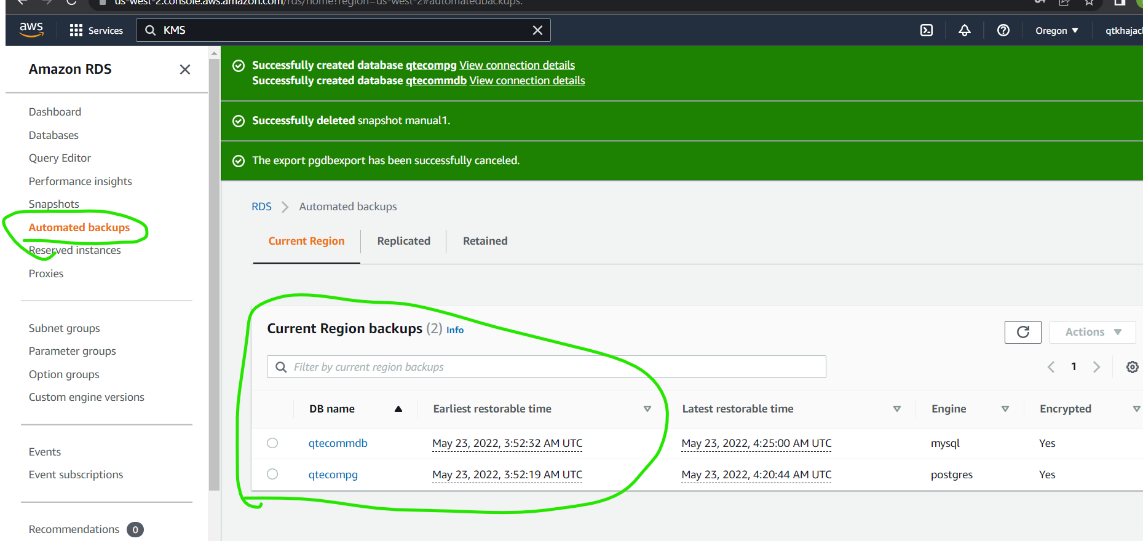Expand the Oregon region dropdown
This screenshot has height=541, width=1143.
tap(1057, 31)
